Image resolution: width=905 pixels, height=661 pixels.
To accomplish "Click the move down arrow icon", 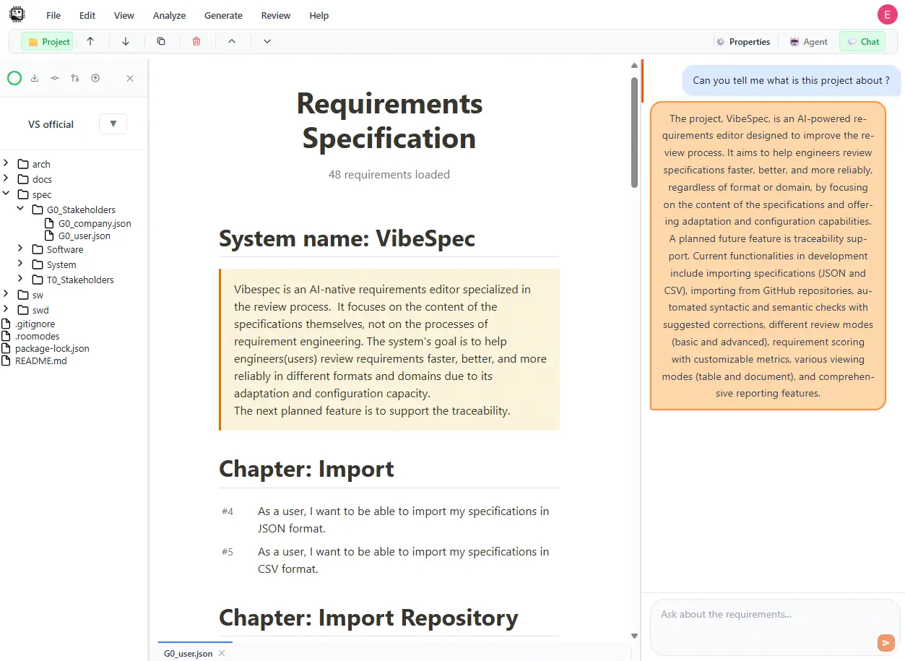I will 126,41.
